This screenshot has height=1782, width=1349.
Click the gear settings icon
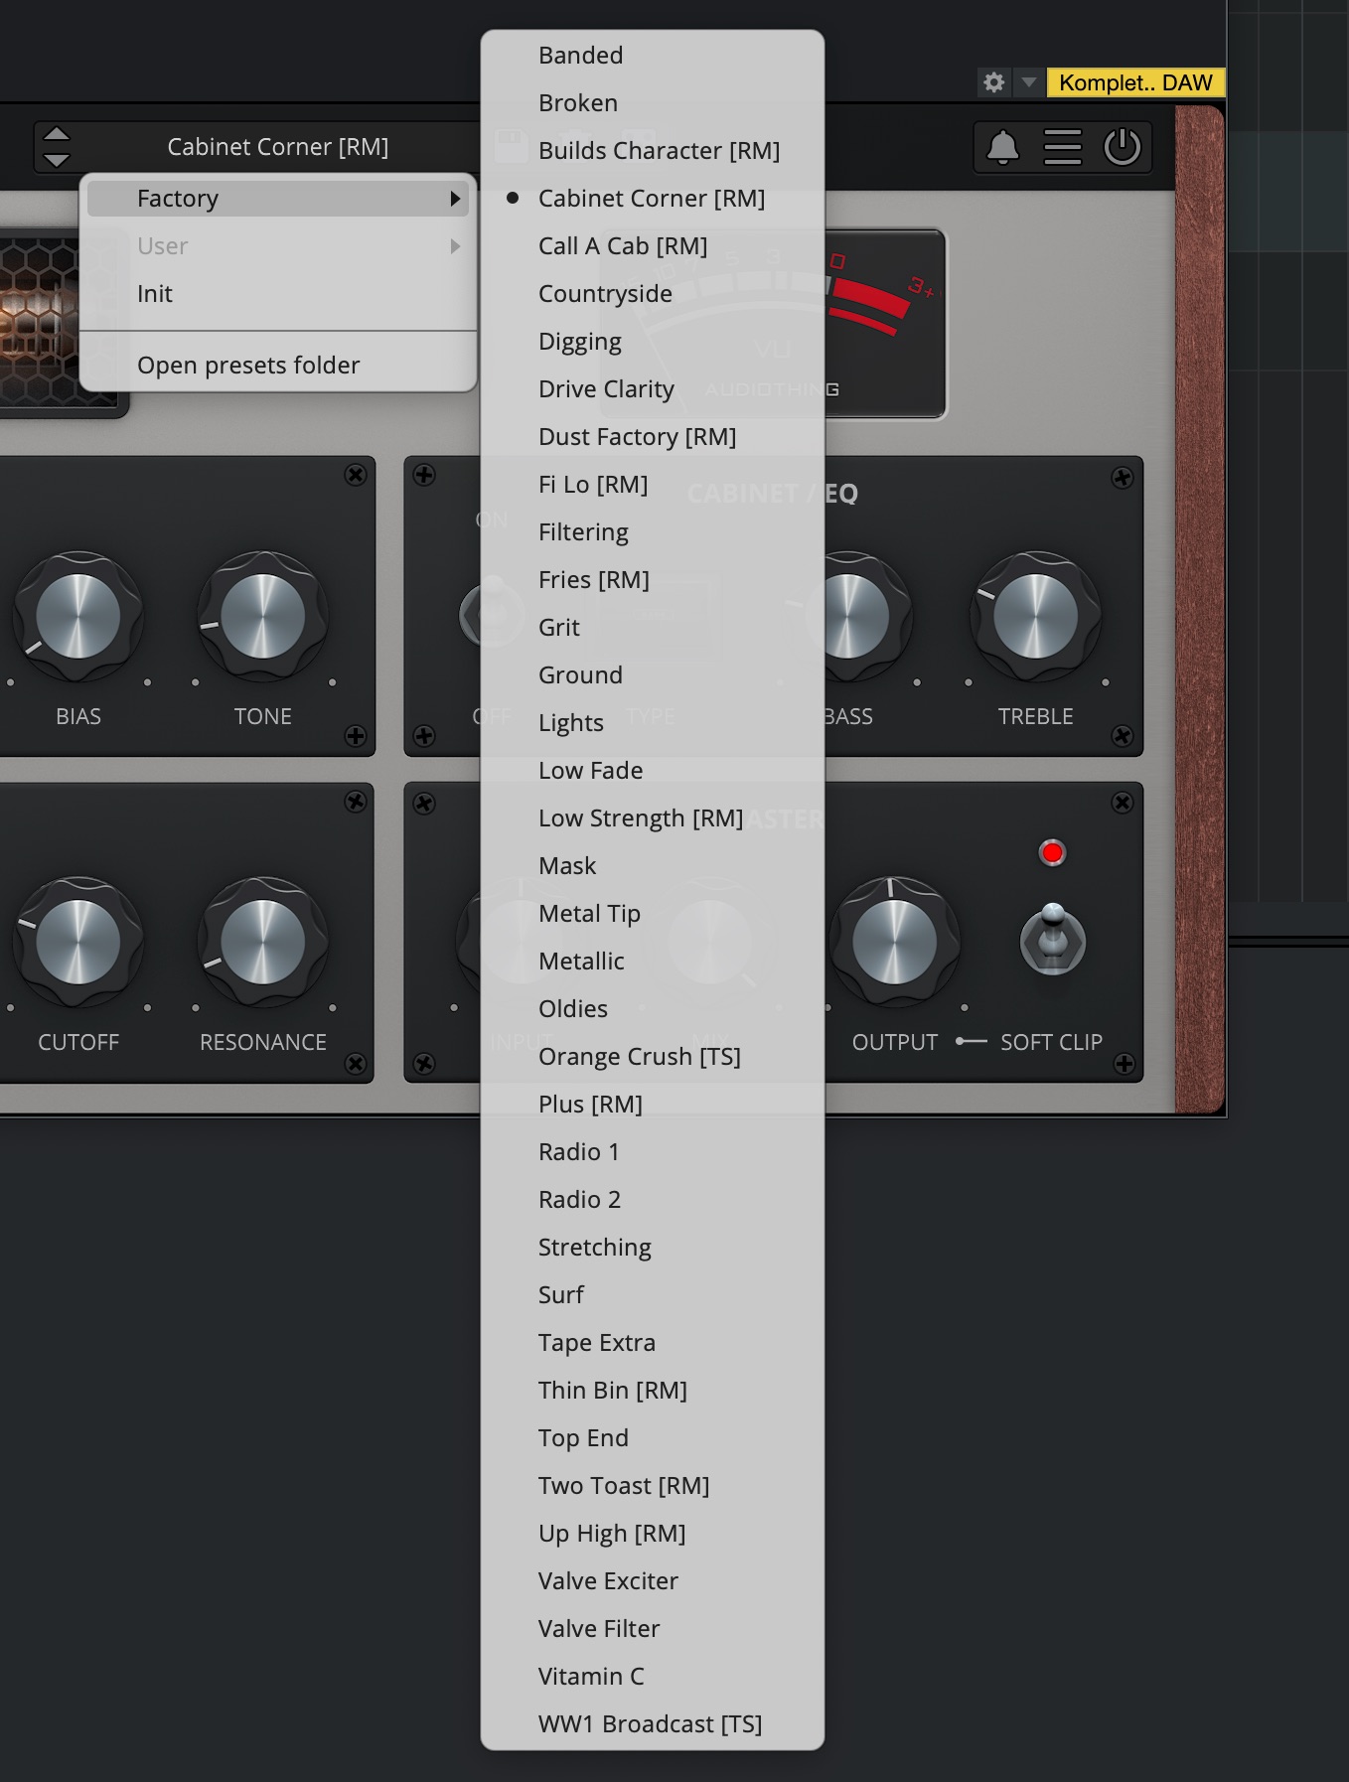993,82
